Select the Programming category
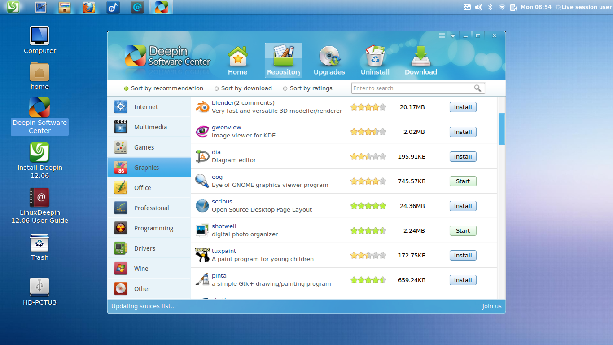This screenshot has height=345, width=613. pyautogui.click(x=149, y=228)
